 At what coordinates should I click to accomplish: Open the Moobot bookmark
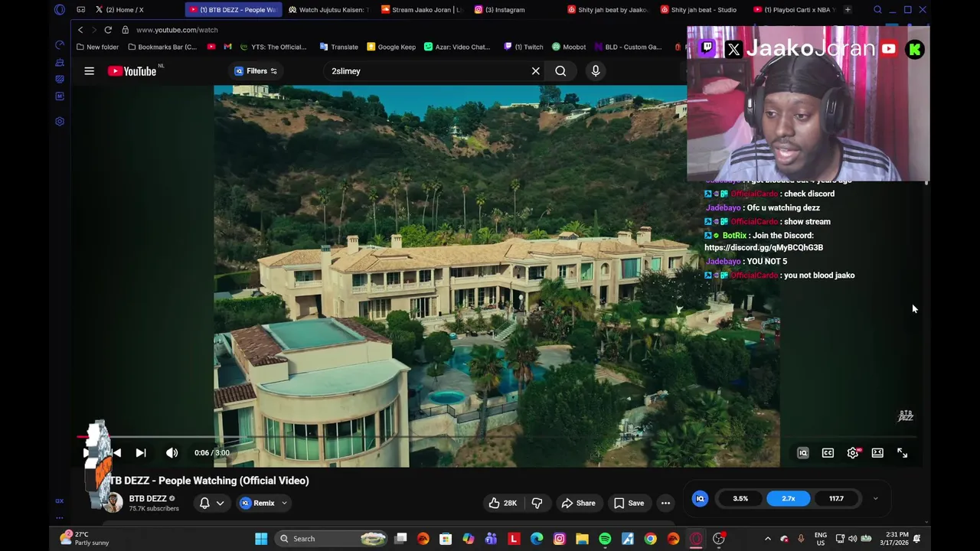pos(569,47)
